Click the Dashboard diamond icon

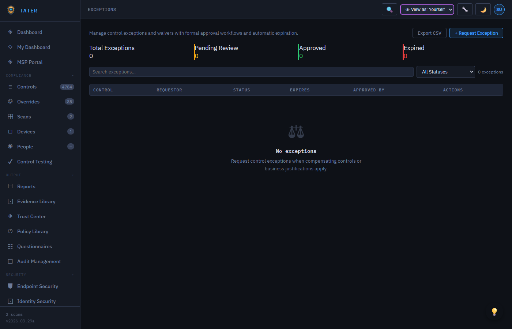(x=10, y=32)
